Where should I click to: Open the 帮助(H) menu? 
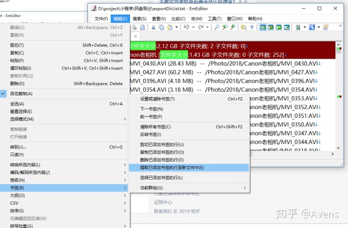tap(255, 19)
